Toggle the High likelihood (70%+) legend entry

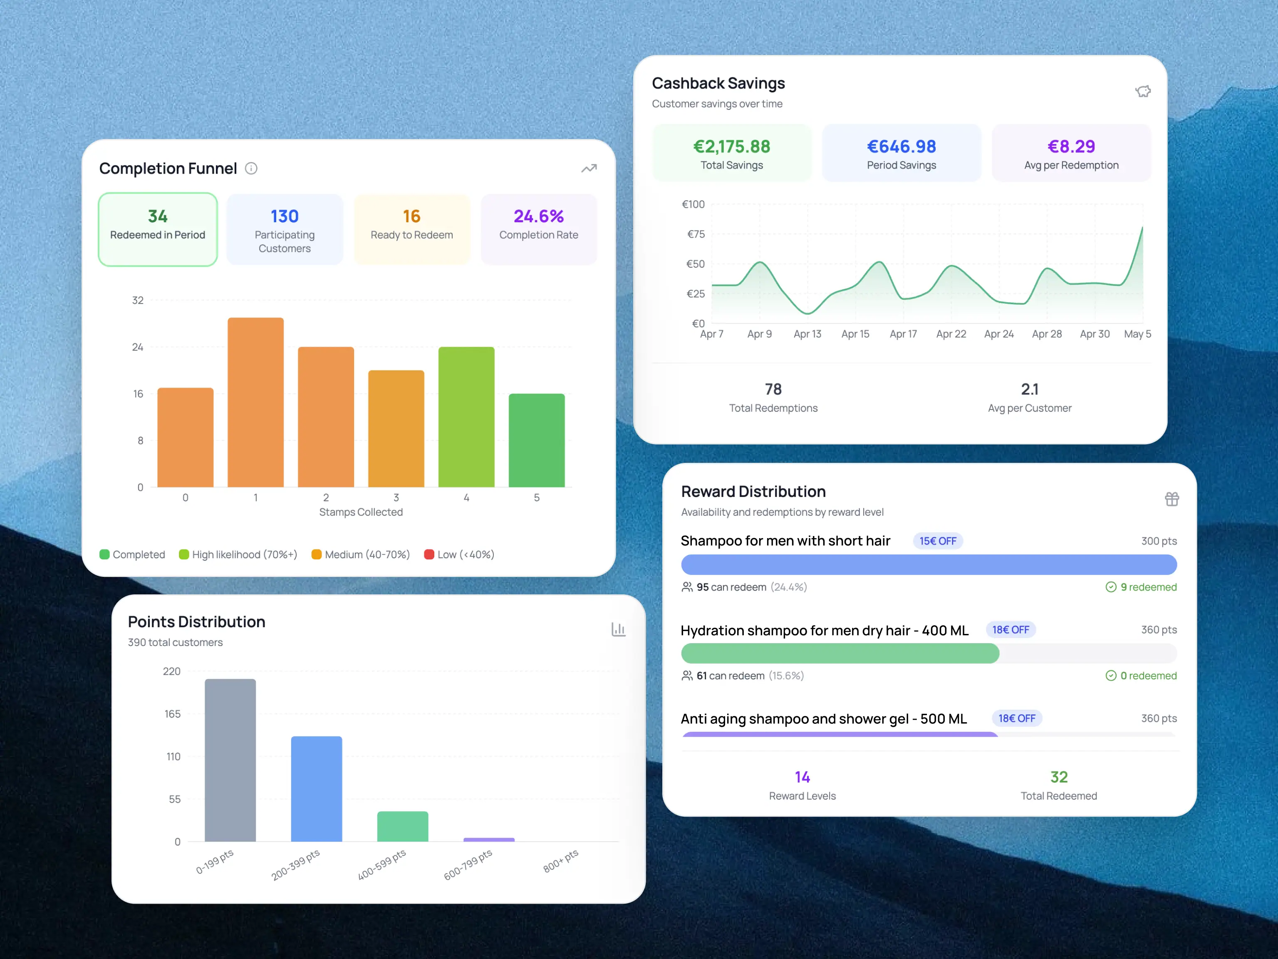[x=238, y=554]
